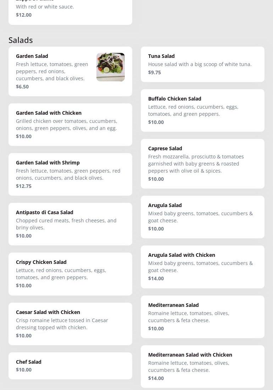Click the Salads section heading
Image resolution: width=273 pixels, height=390 pixels.
[x=21, y=40]
